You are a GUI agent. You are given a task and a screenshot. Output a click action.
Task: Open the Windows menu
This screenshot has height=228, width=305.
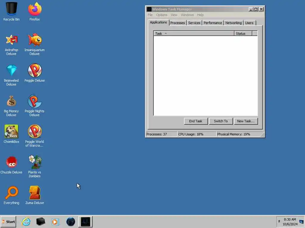[187, 15]
